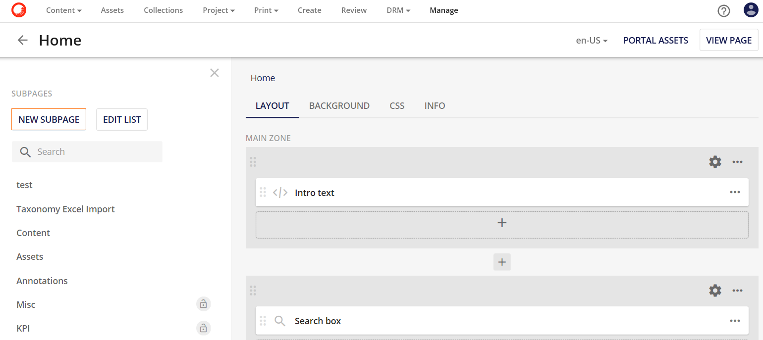Image resolution: width=763 pixels, height=340 pixels.
Task: Click the subpages Search input field
Action: [87, 151]
